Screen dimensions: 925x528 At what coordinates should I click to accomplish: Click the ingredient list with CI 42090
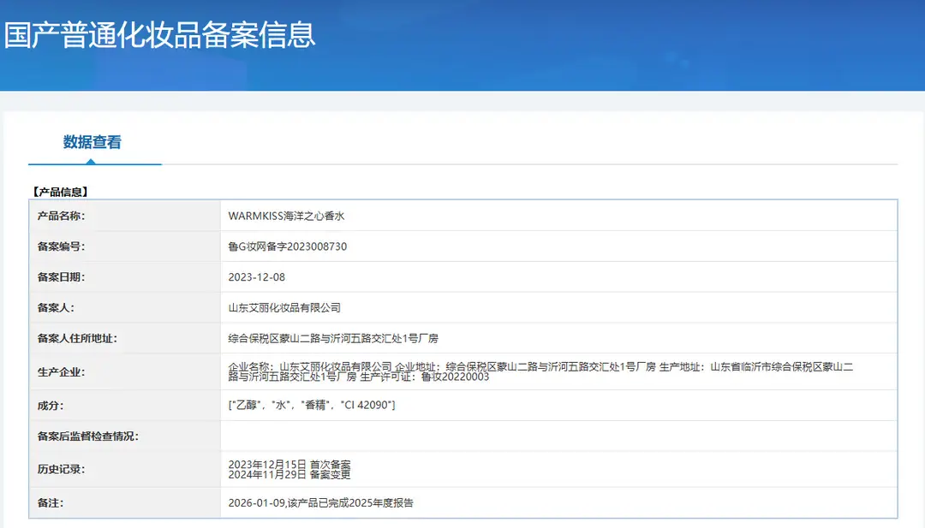point(312,405)
